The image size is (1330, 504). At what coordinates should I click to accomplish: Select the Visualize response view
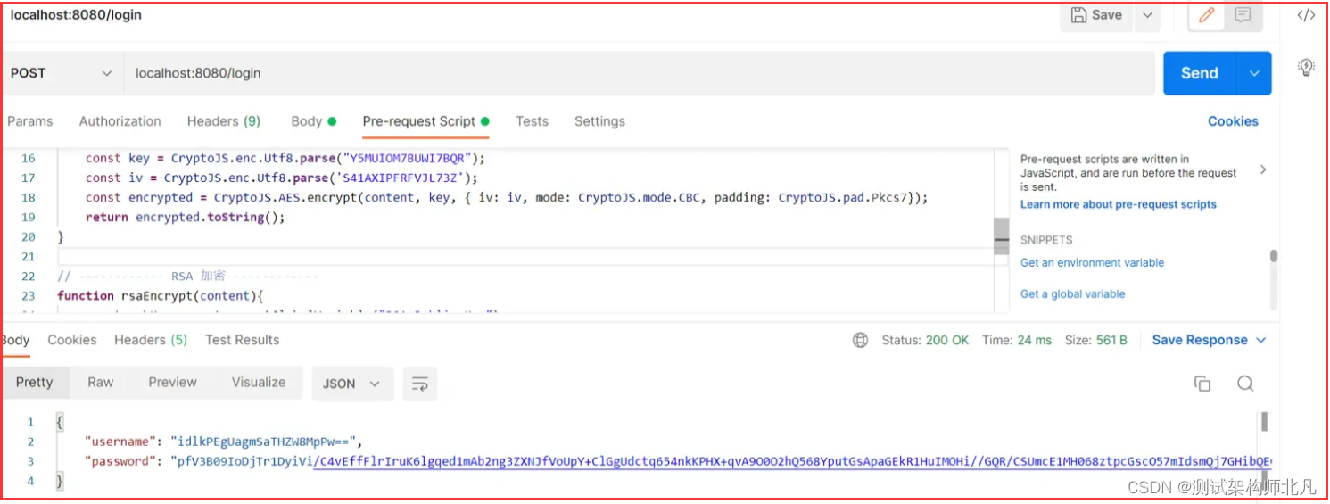[259, 382]
